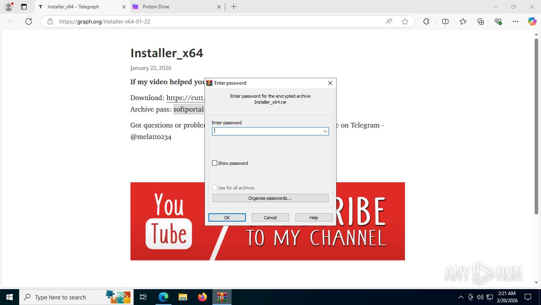The image size is (541, 305).
Task: Click the Installer_x64 page heading
Action: point(167,53)
